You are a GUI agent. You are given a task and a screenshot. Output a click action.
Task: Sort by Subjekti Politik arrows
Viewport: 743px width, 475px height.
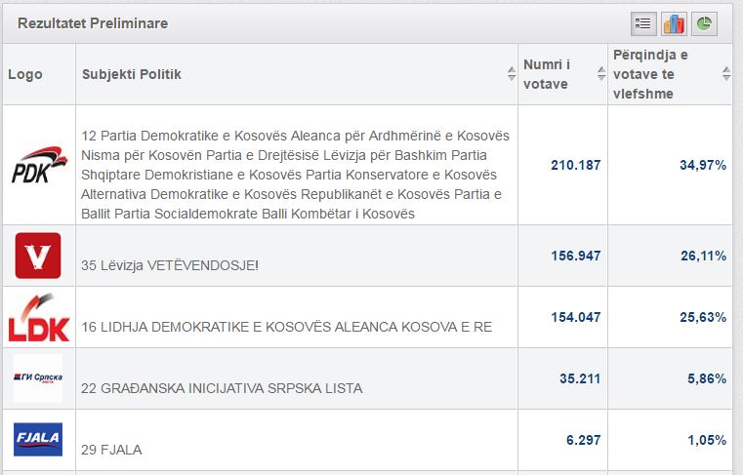[x=512, y=74]
